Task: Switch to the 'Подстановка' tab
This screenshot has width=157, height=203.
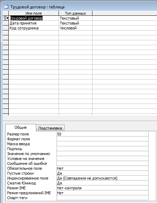Action: pyautogui.click(x=50, y=128)
